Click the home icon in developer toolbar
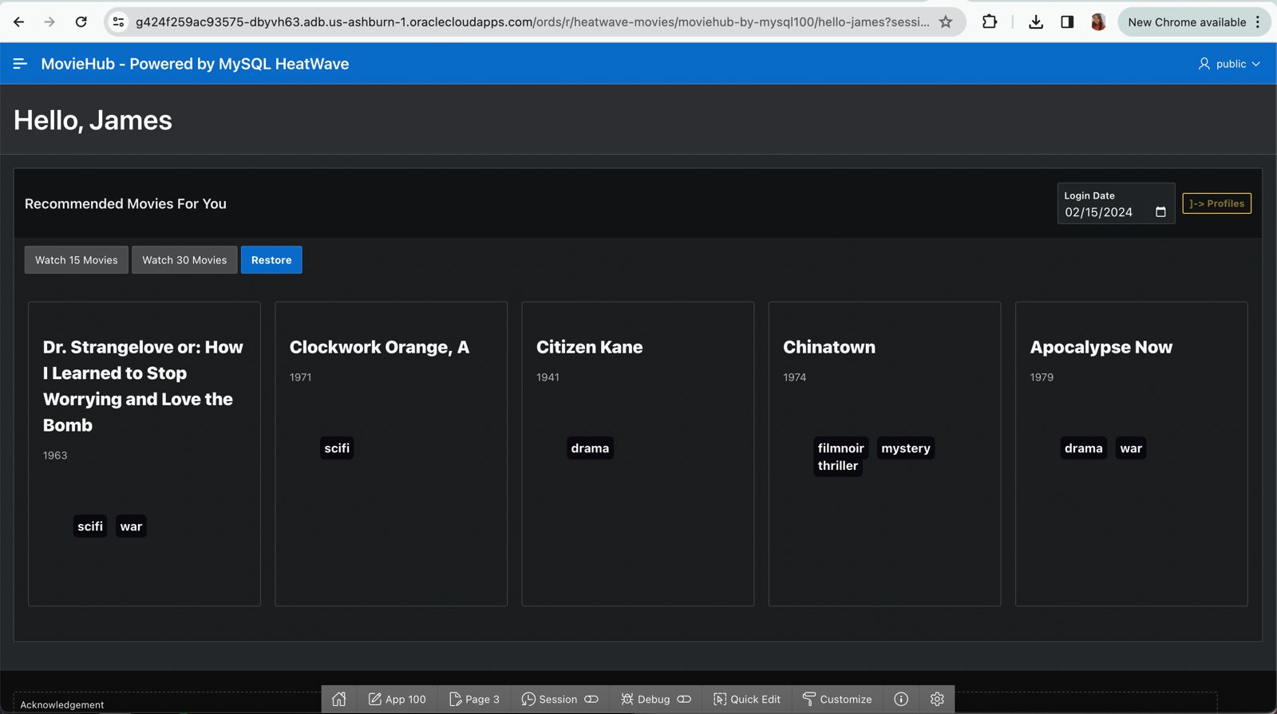The height and width of the screenshot is (714, 1277). click(339, 699)
